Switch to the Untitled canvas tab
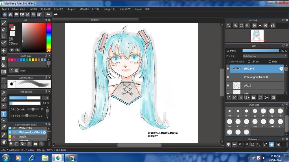Viewport: 289px width, 162px height. click(x=95, y=20)
